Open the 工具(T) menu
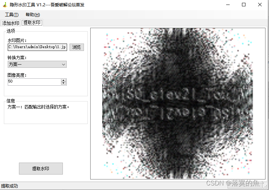Image resolution: width=269 pixels, height=190 pixels. [x=12, y=15]
